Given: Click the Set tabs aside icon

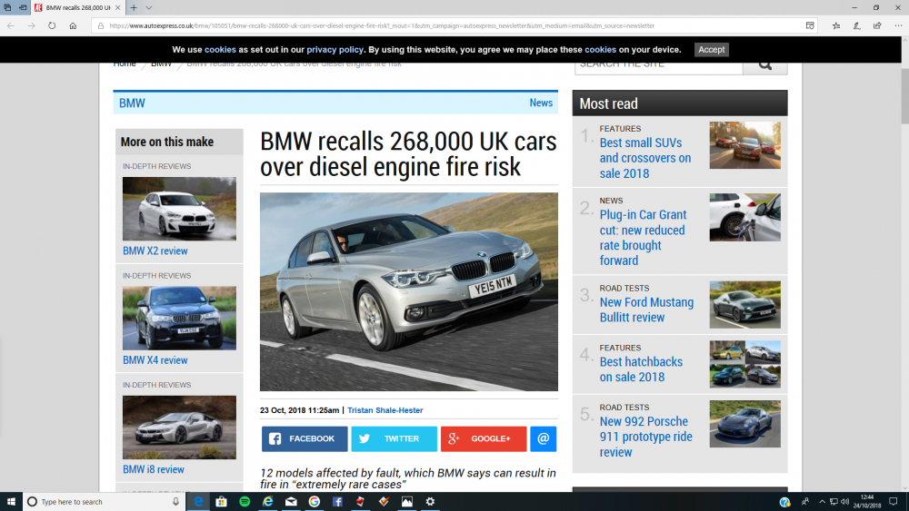Looking at the screenshot, I should click(23, 7).
